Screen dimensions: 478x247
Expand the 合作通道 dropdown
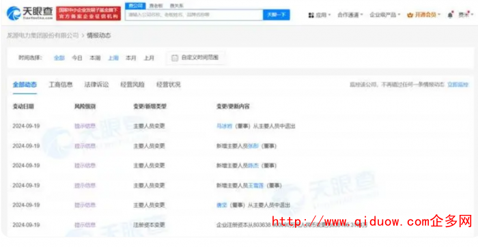click(350, 15)
